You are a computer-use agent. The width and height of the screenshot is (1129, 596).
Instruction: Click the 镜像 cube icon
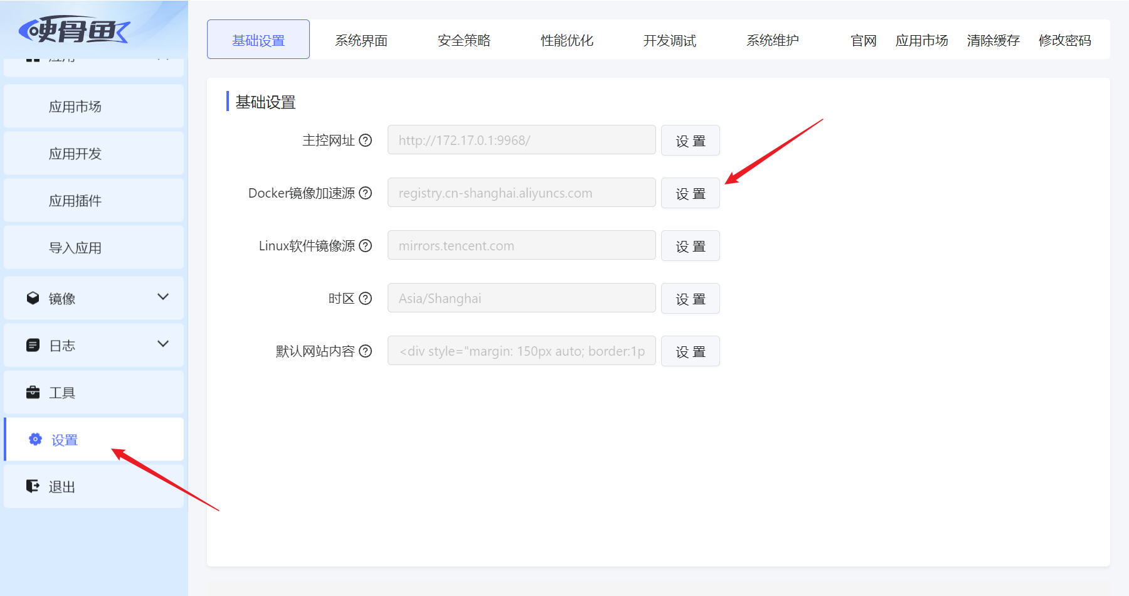[33, 298]
